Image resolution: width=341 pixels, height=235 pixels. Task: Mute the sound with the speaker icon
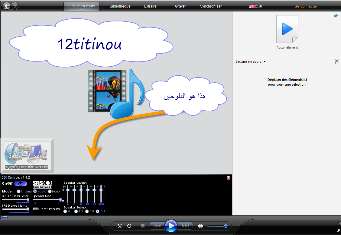[200, 226]
